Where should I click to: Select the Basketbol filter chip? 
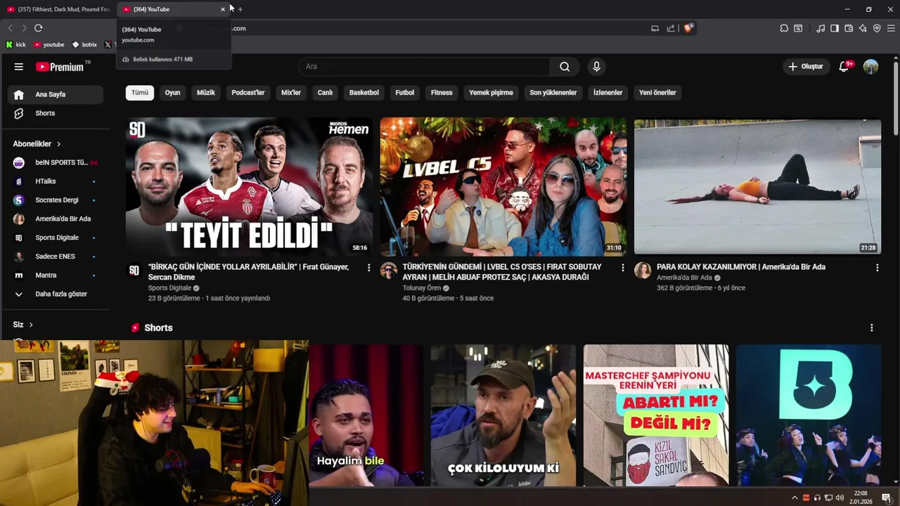364,93
